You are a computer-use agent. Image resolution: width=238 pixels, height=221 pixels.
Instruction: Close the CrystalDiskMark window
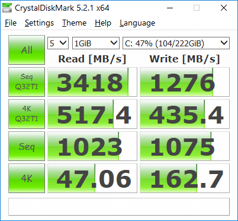[x=224, y=8]
